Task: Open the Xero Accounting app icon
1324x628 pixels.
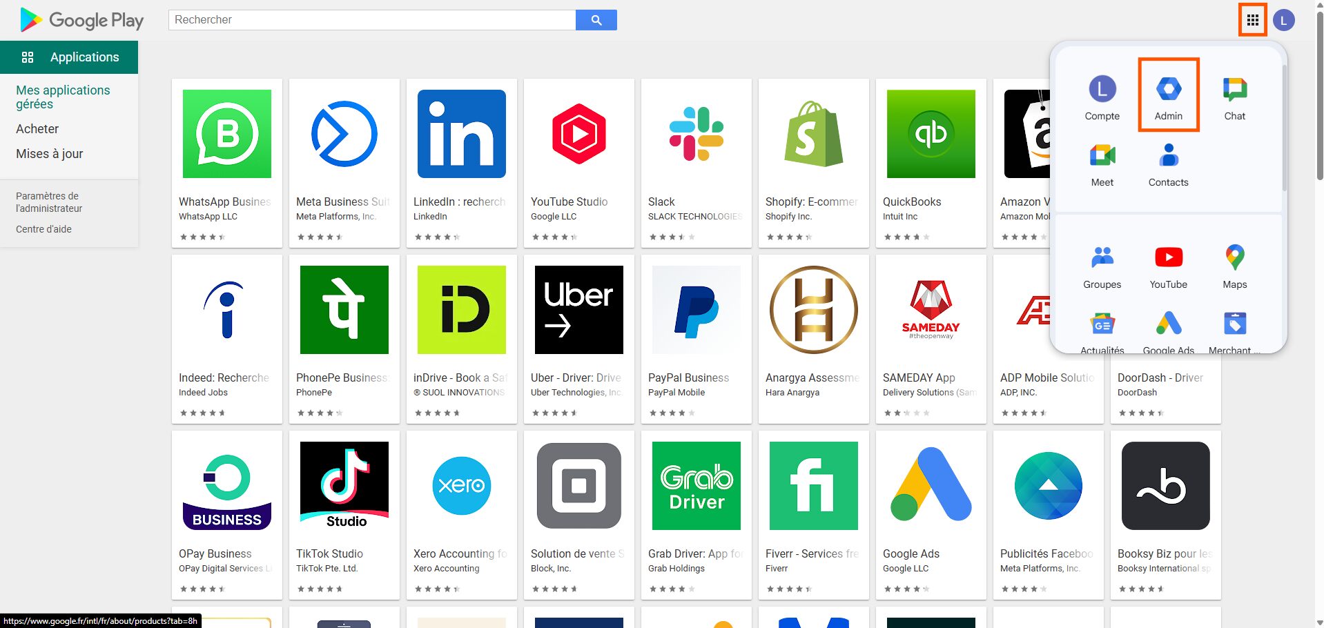Action: pyautogui.click(x=462, y=486)
